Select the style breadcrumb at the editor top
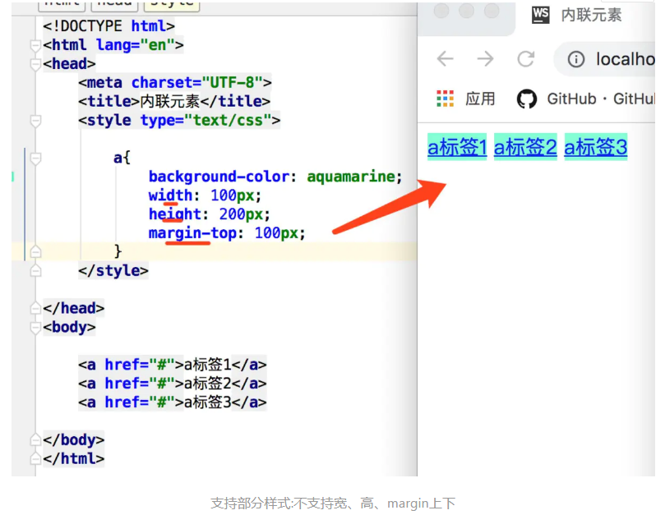Image resolution: width=665 pixels, height=515 pixels. [x=173, y=4]
